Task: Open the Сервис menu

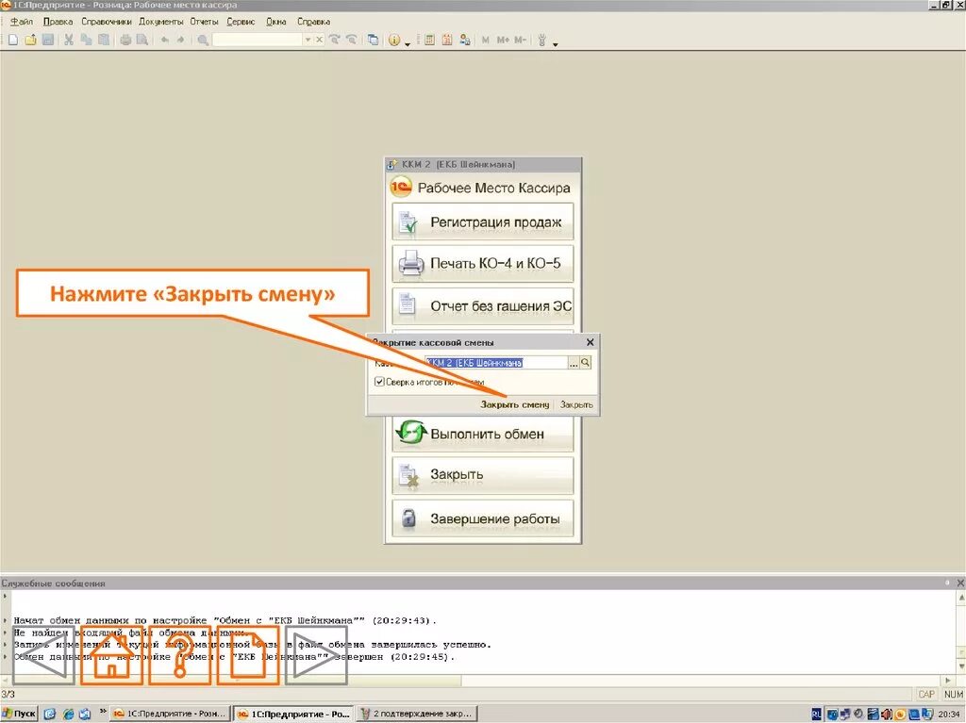Action: pos(241,22)
